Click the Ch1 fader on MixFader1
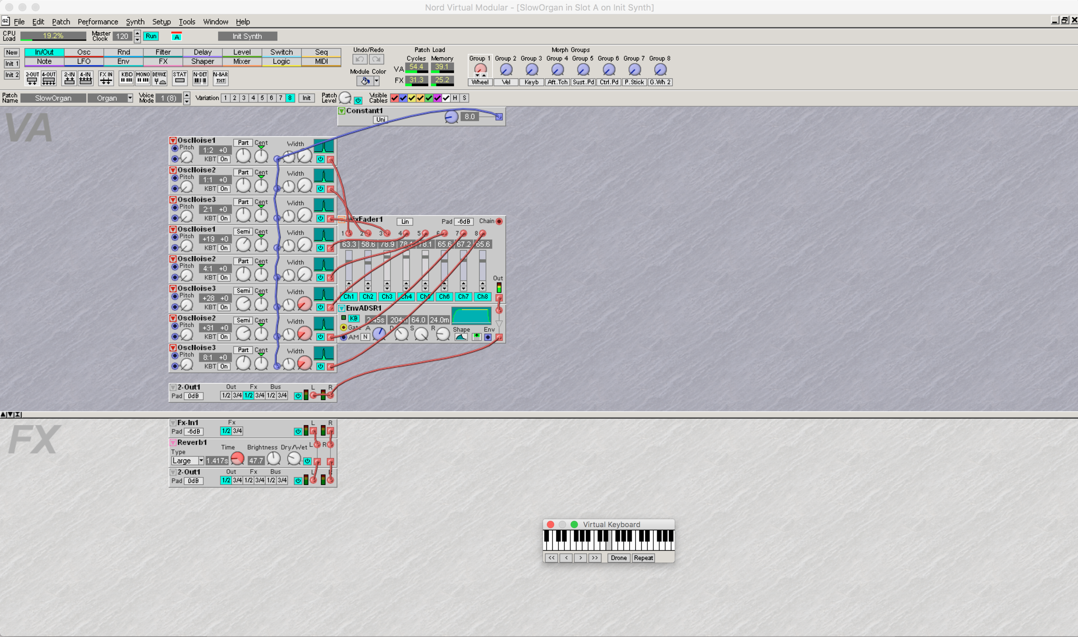Viewport: 1078px width, 637px height. (x=348, y=265)
